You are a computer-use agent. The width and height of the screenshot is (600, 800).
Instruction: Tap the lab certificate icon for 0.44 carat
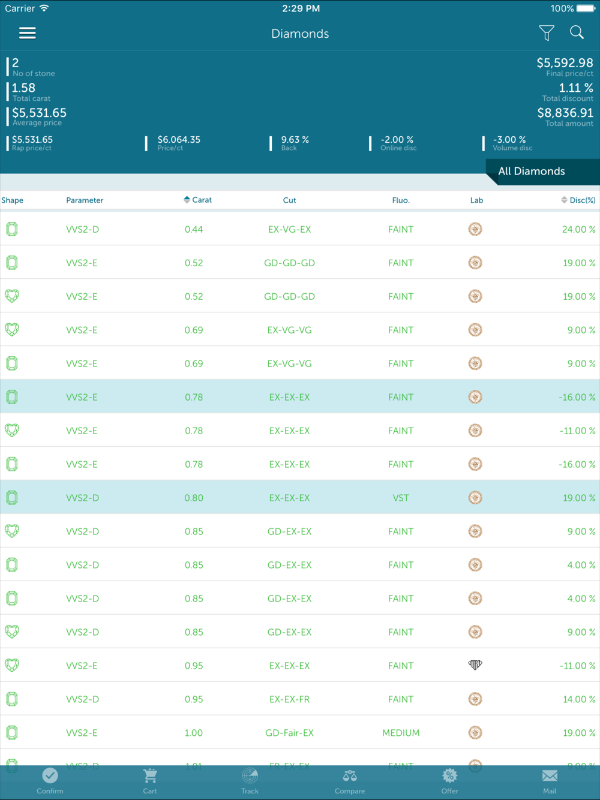[475, 229]
